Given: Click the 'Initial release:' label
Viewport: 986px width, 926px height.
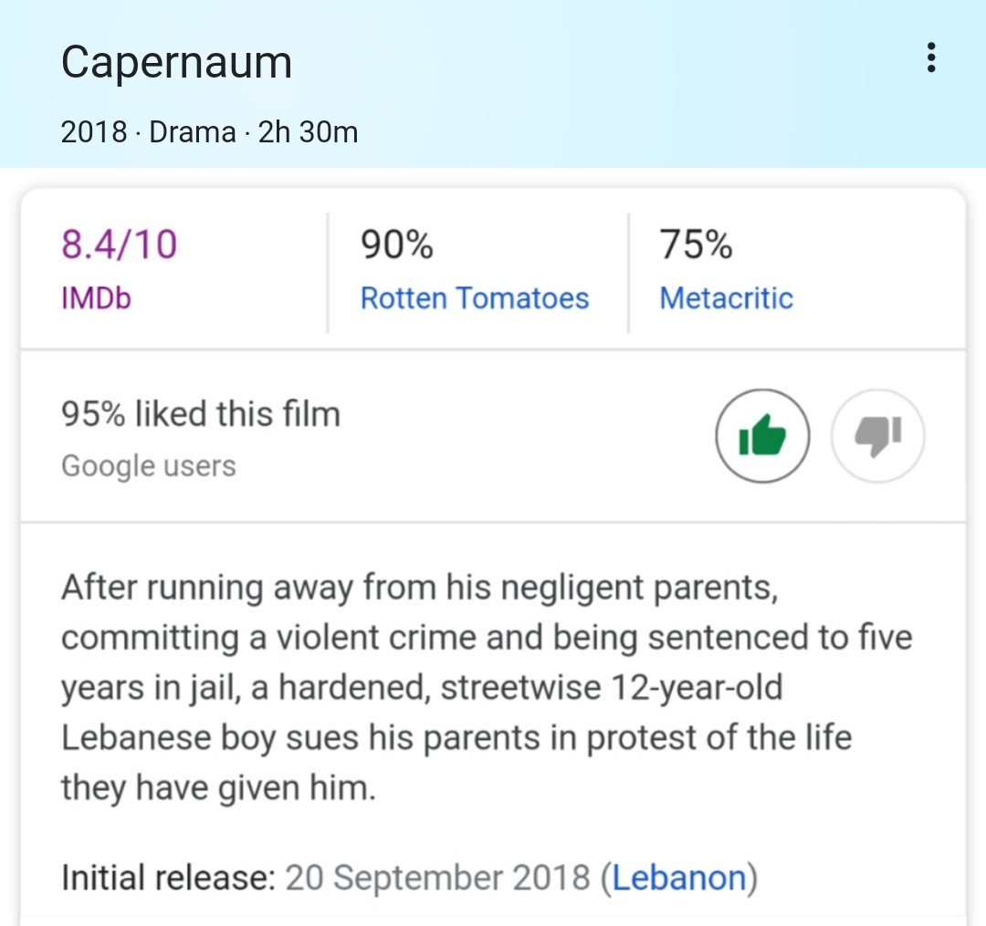Looking at the screenshot, I should click(168, 878).
